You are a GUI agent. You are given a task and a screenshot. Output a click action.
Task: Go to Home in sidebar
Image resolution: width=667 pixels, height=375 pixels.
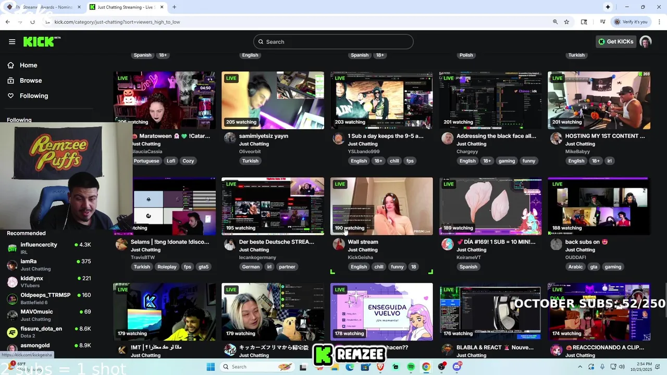click(29, 65)
